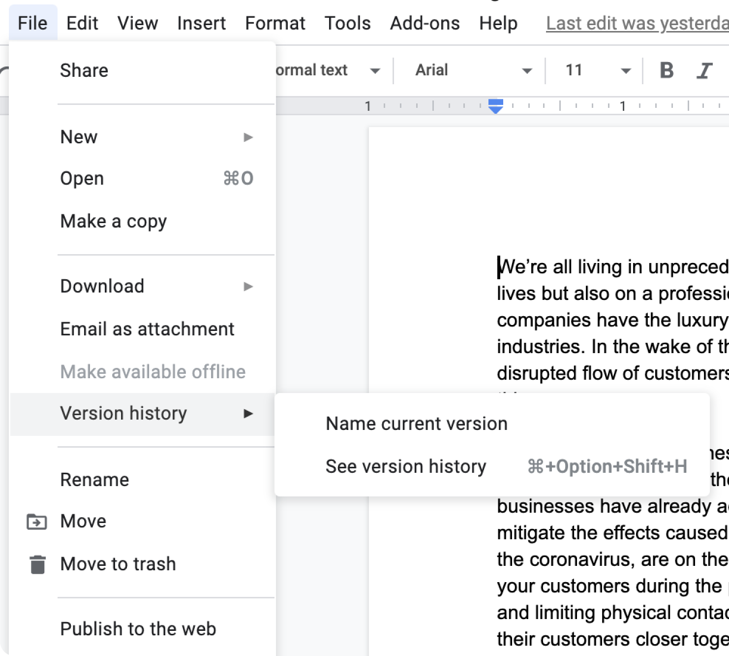
Task: Choose "Share" from the File menu
Action: pyautogui.click(x=84, y=70)
